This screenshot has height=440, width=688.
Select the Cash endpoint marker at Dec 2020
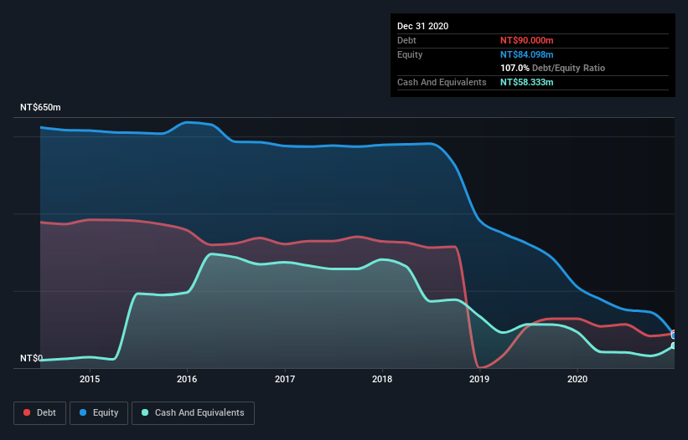pos(674,345)
